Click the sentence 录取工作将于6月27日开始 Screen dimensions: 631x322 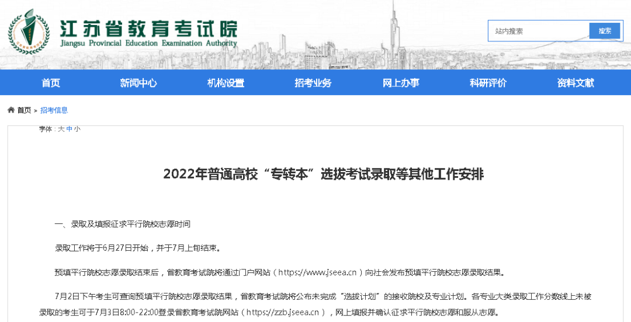click(102, 248)
